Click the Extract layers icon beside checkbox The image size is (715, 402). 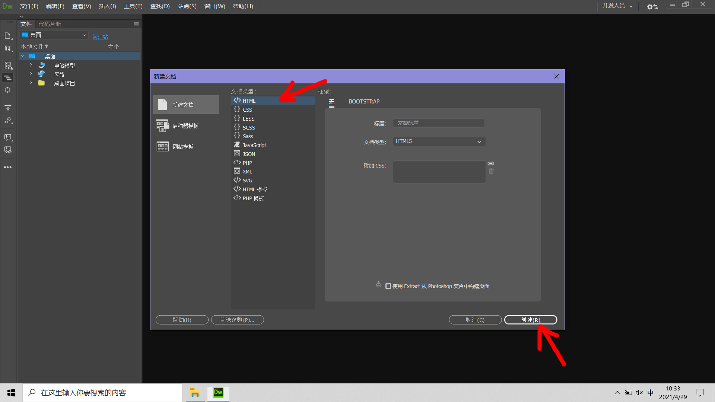coord(378,285)
